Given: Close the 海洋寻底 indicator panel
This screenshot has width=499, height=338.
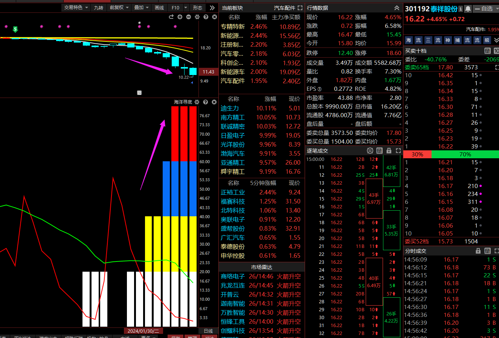Looking at the screenshot, I should pyautogui.click(x=214, y=102).
